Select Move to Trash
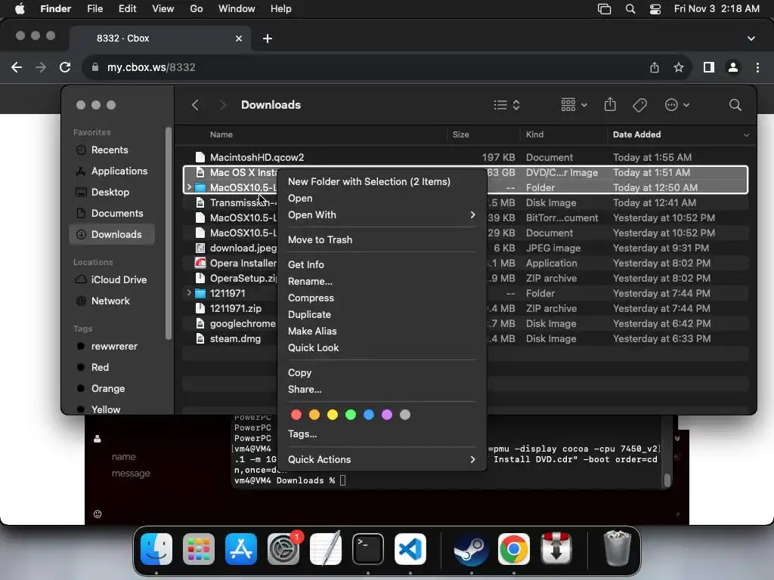 [382, 239]
